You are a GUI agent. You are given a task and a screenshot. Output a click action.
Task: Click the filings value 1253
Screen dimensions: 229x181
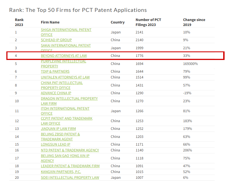(x=139, y=121)
